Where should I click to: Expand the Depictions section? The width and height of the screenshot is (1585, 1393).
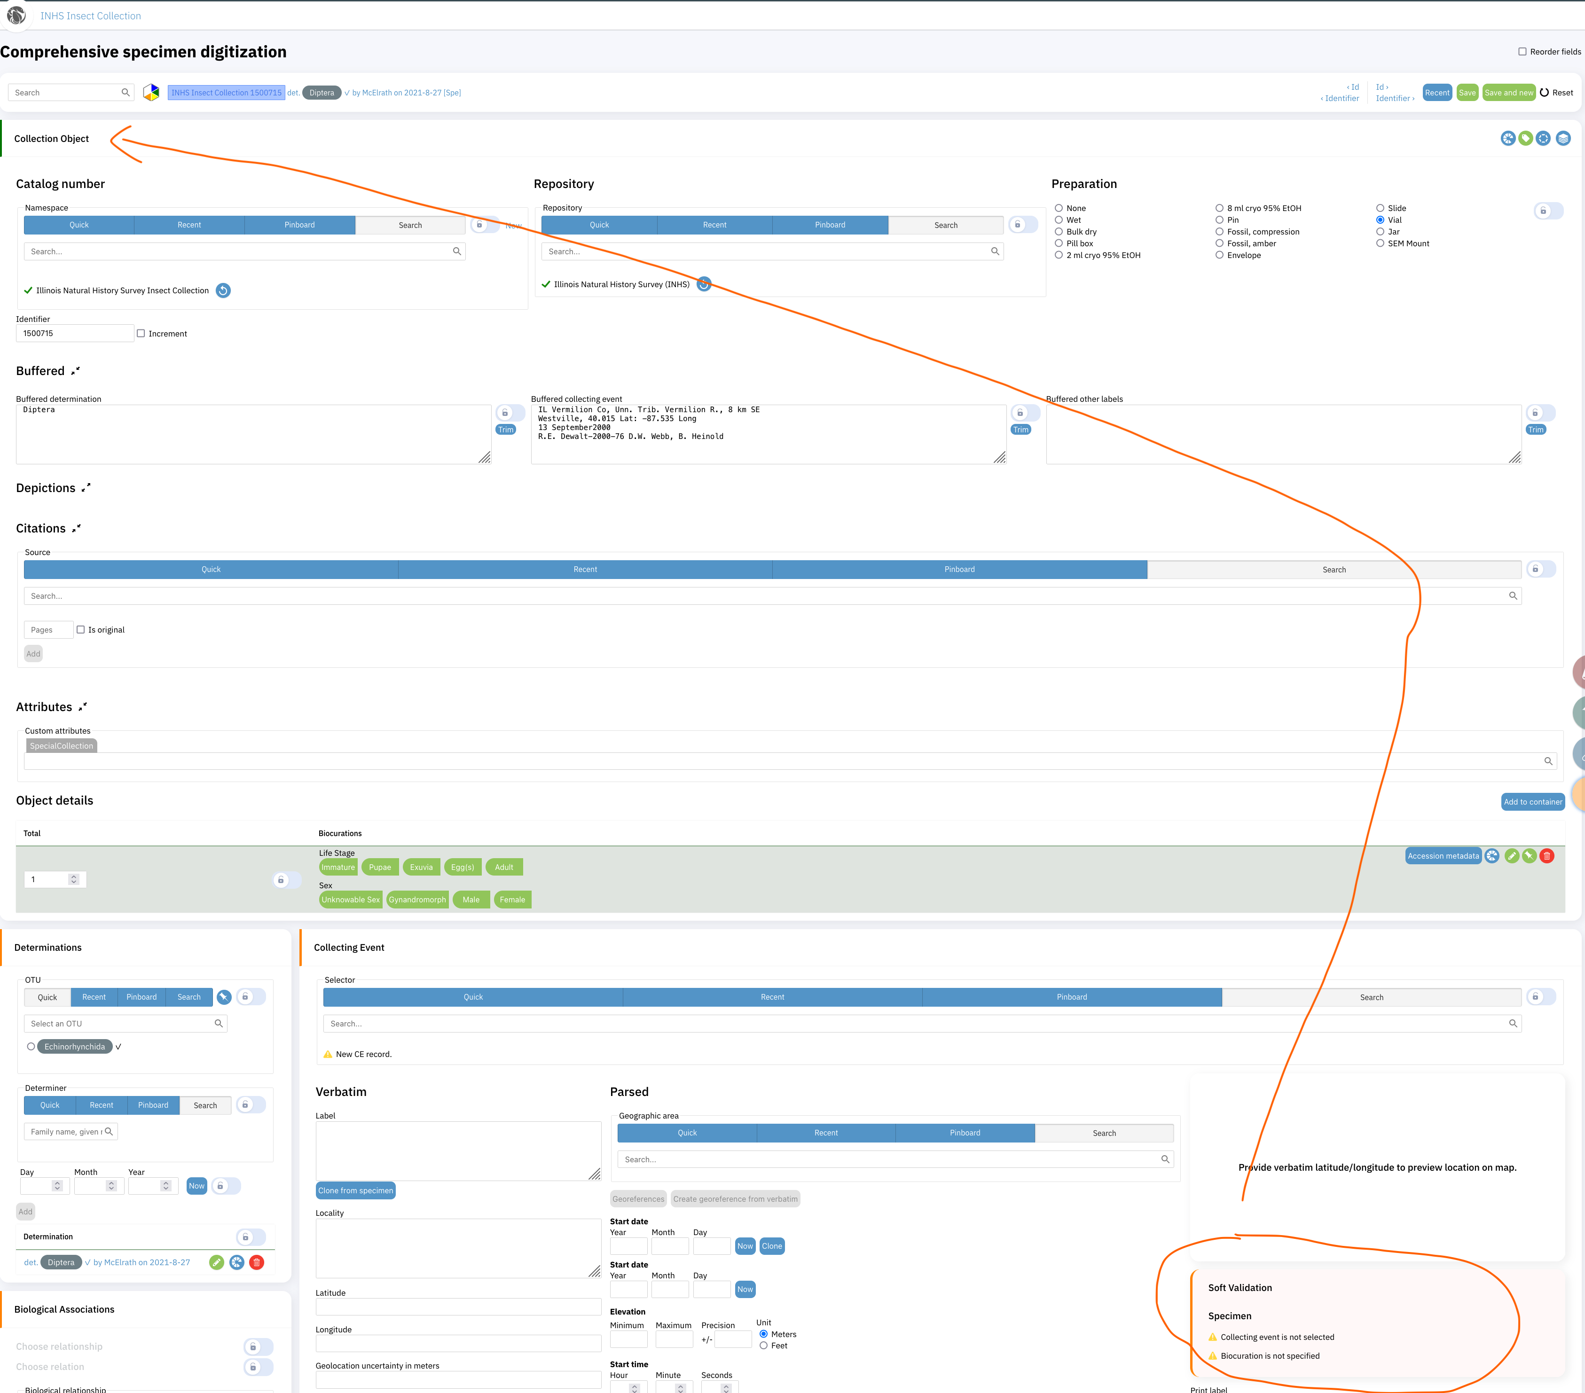click(85, 486)
